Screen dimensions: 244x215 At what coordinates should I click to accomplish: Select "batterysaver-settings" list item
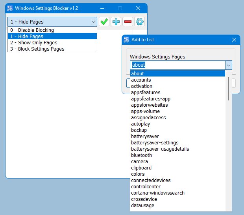click(x=155, y=143)
